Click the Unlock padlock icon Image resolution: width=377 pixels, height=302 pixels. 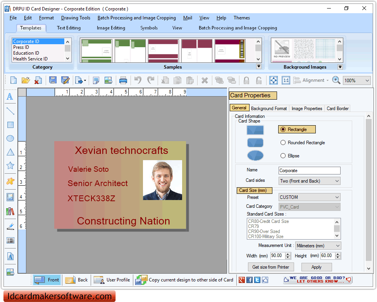(259, 80)
